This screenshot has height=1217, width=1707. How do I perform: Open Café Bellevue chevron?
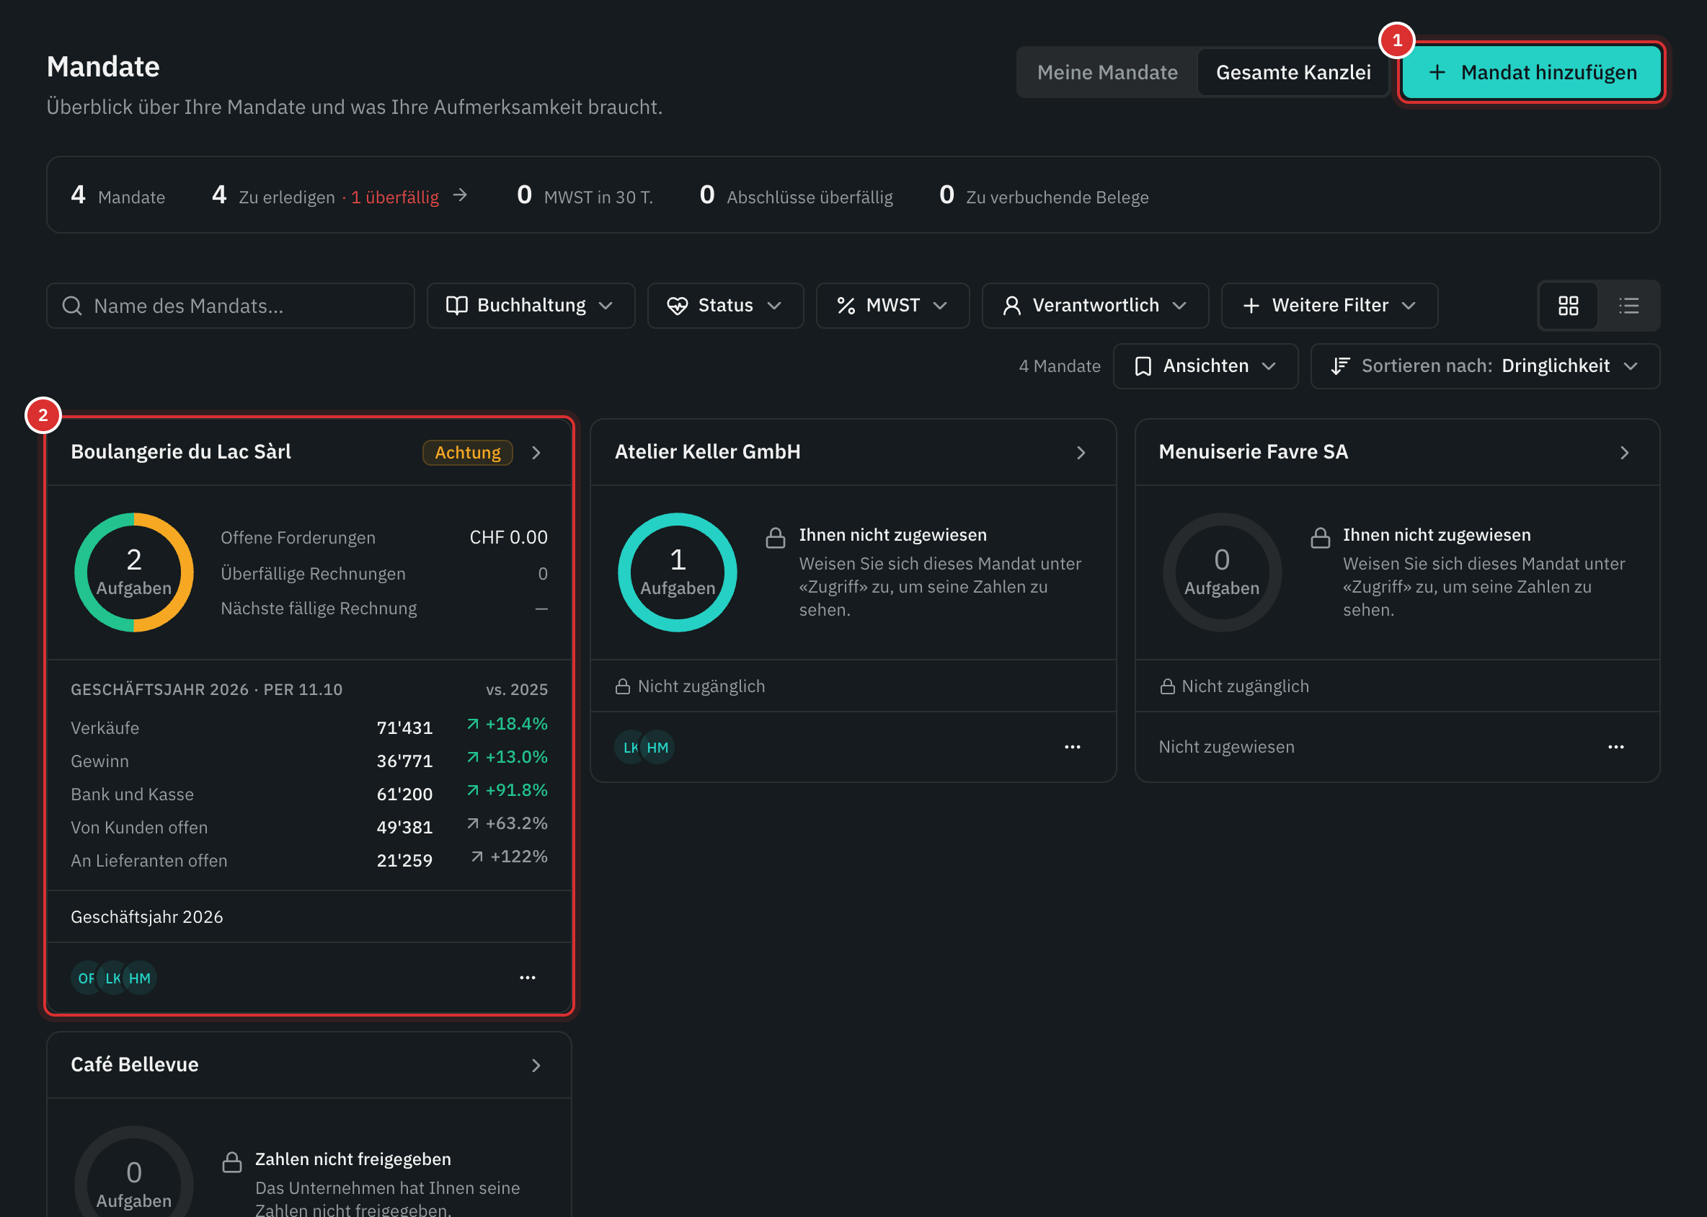coord(536,1065)
